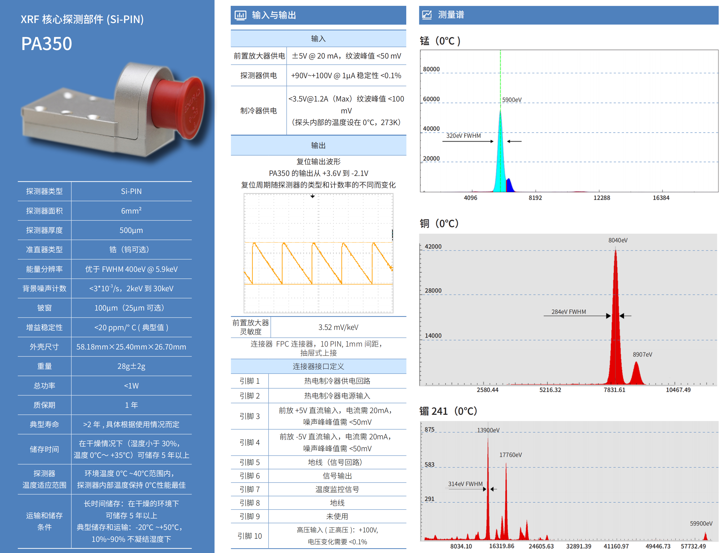Click the line chart icon beside 测量谱

[427, 15]
